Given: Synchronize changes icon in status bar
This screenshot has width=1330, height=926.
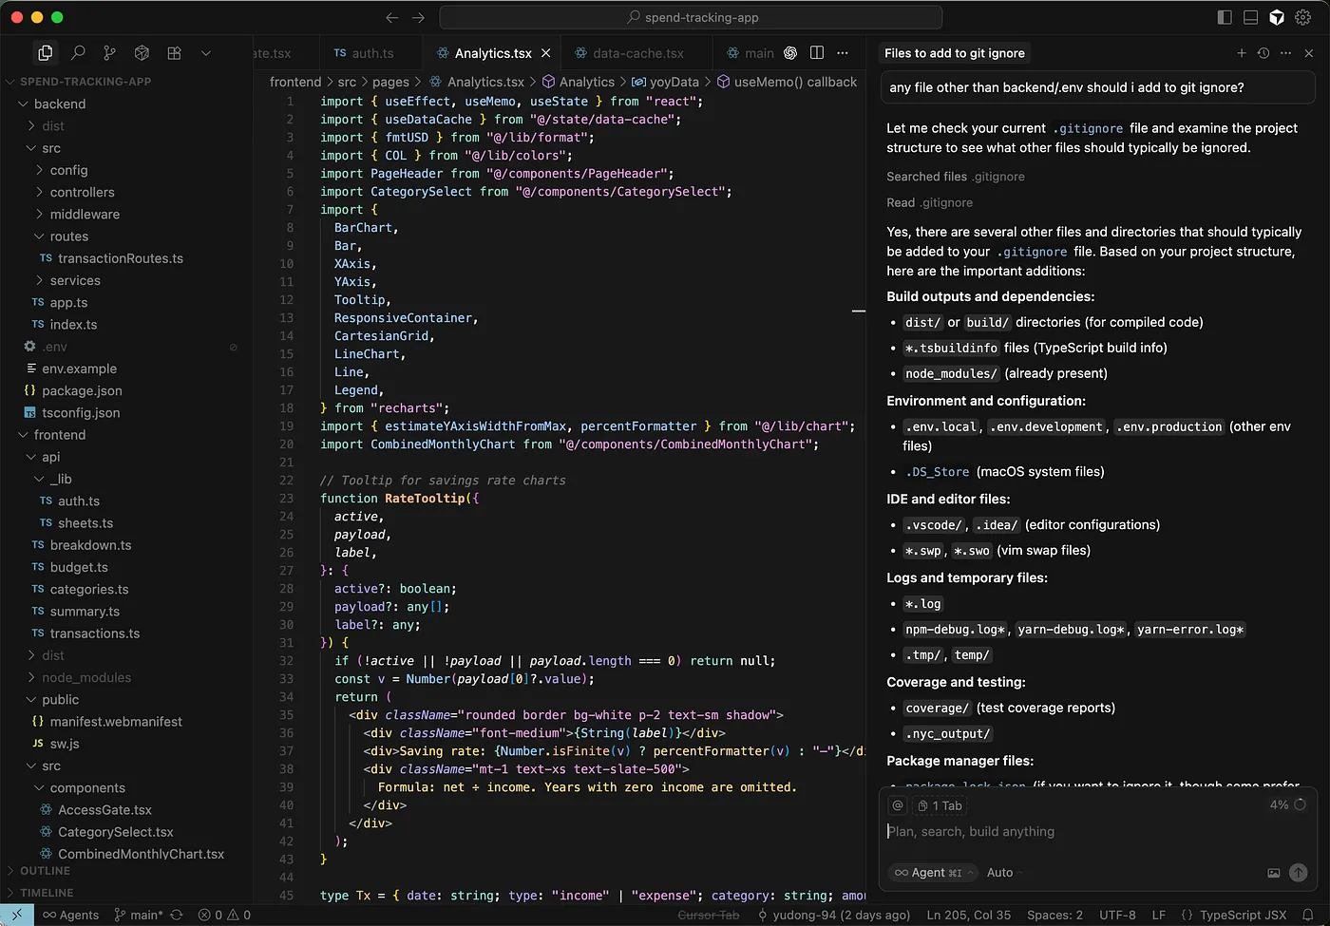Looking at the screenshot, I should pyautogui.click(x=176, y=915).
